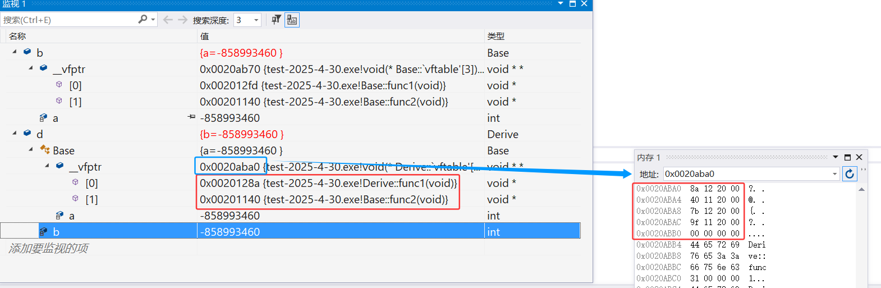Click the field icon of highlighted member b
This screenshot has width=881, height=288.
click(x=43, y=231)
